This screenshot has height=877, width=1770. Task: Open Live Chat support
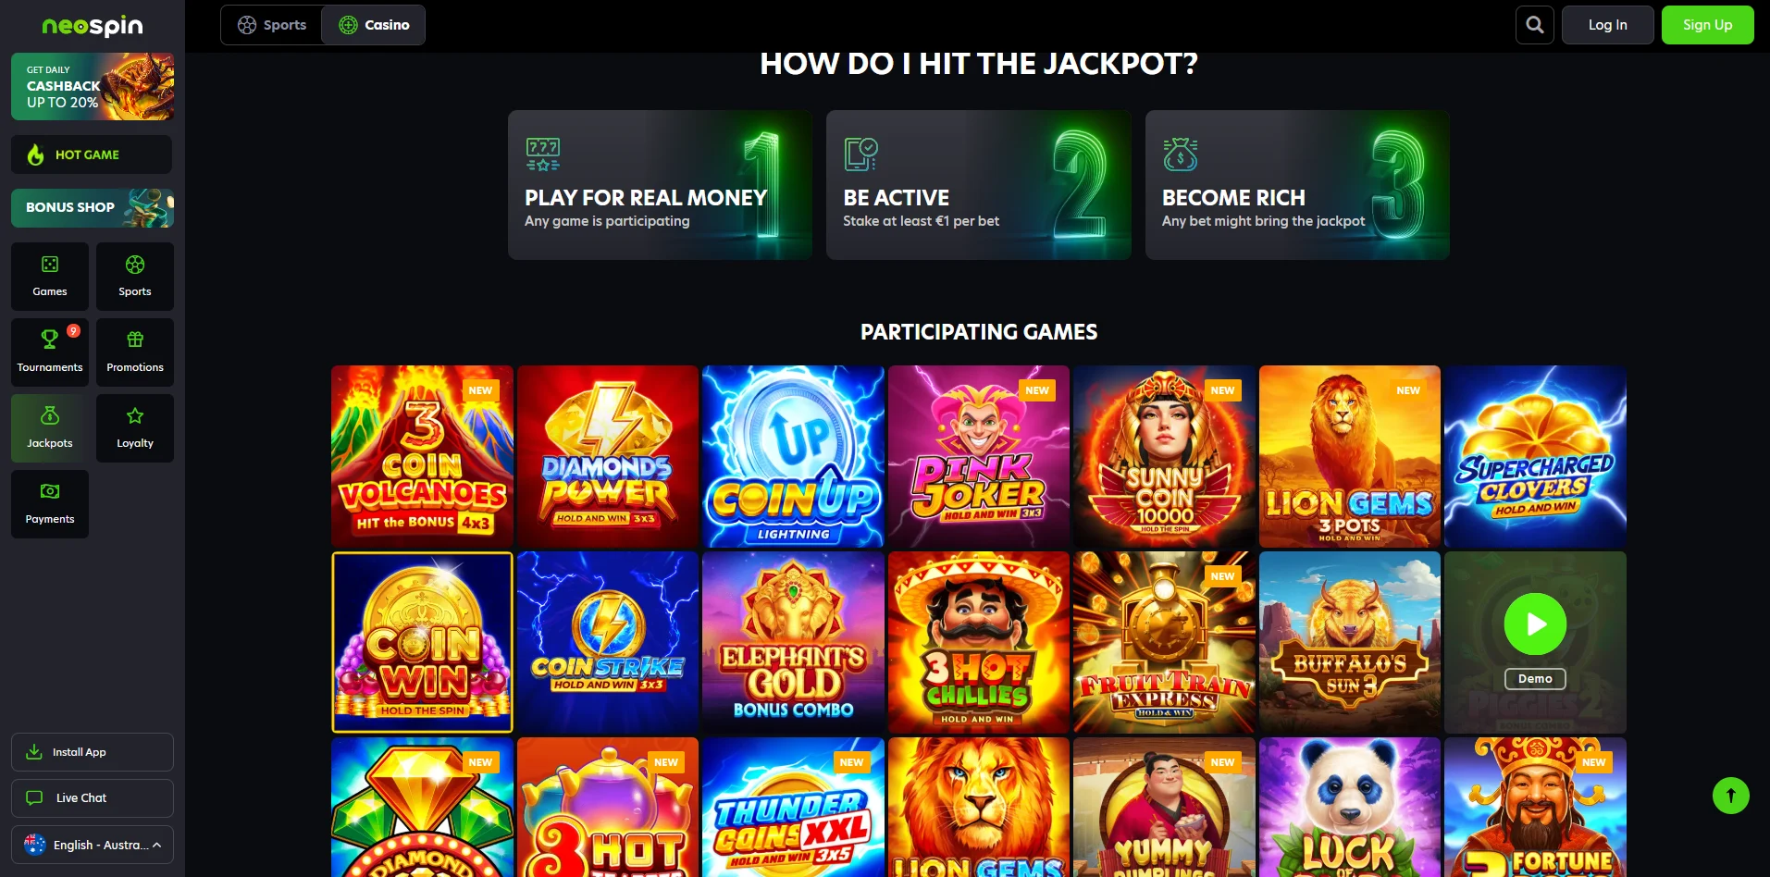(93, 798)
